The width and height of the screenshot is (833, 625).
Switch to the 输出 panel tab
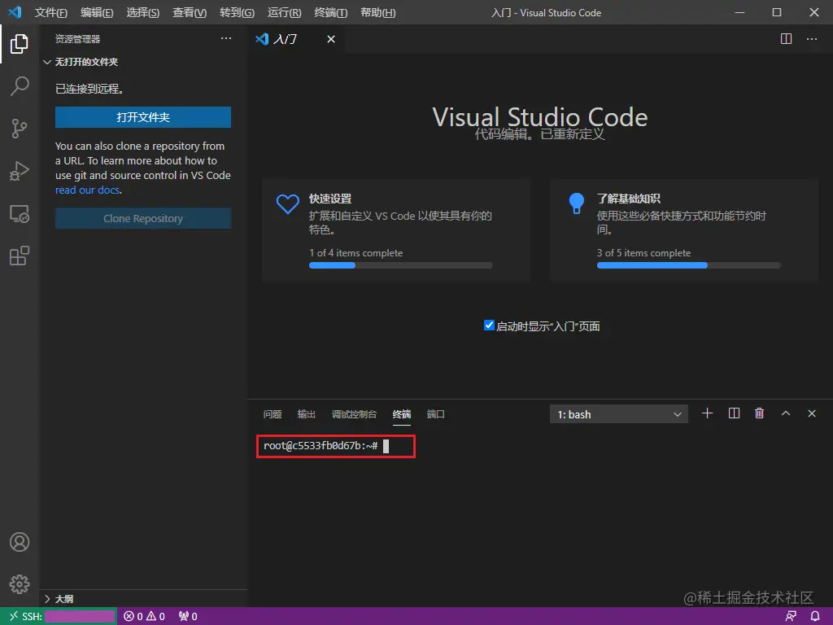(307, 414)
